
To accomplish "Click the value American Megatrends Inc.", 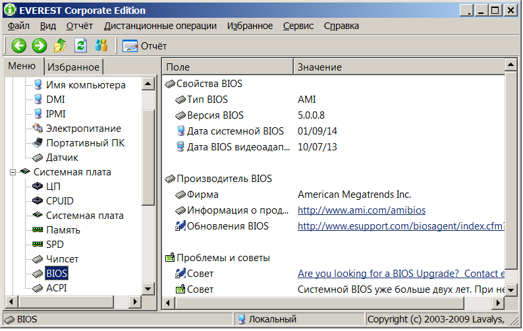I will pos(354,195).
